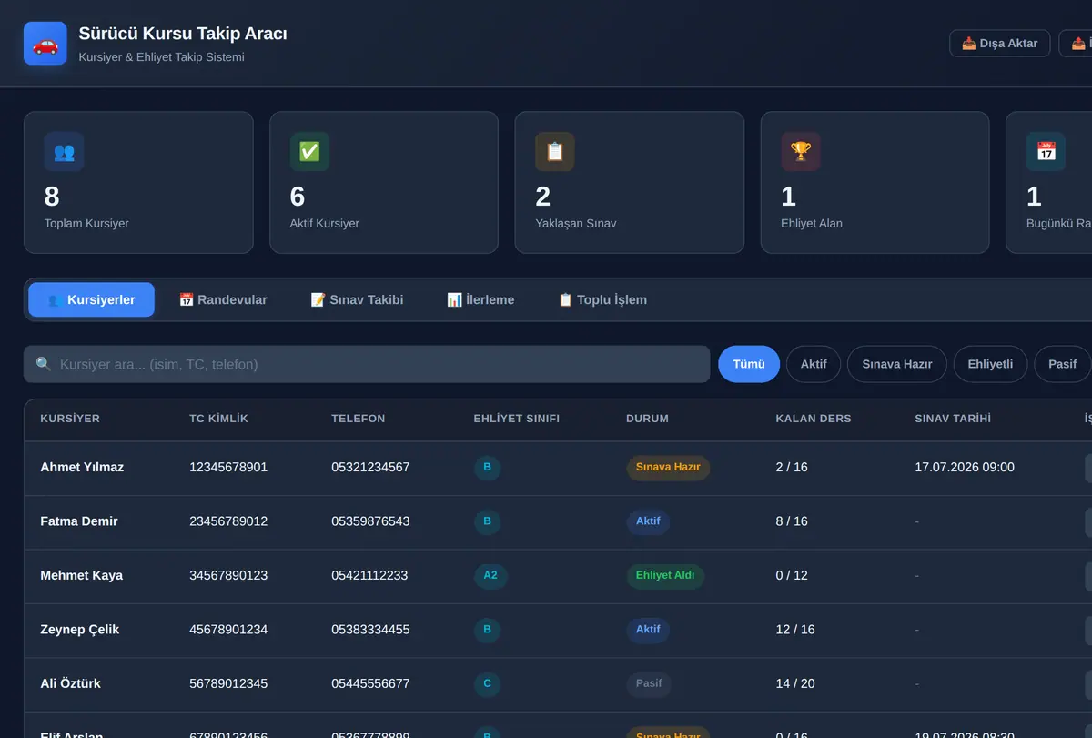Click the name Ahmet Yılmaz

click(x=82, y=468)
